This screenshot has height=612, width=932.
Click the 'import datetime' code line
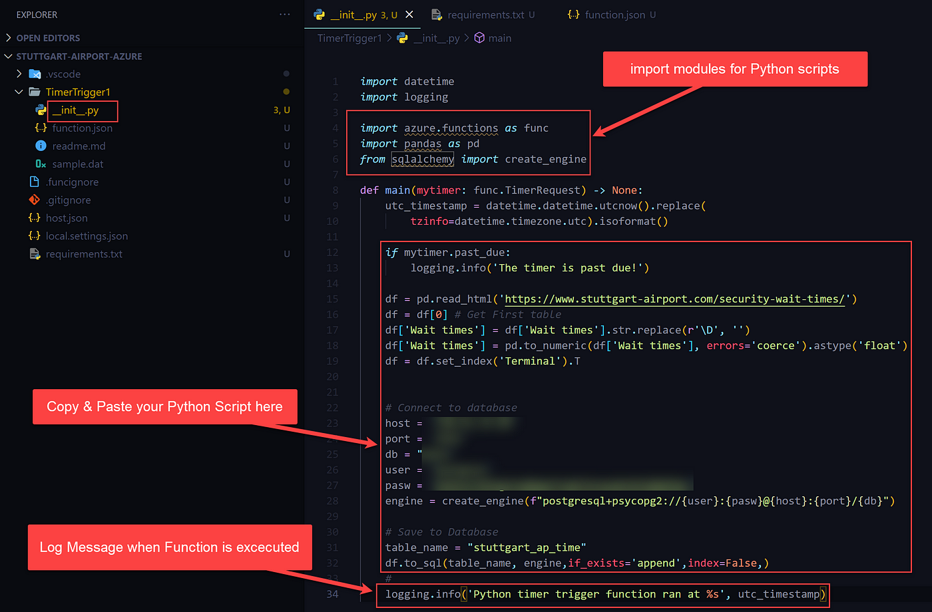tap(407, 81)
